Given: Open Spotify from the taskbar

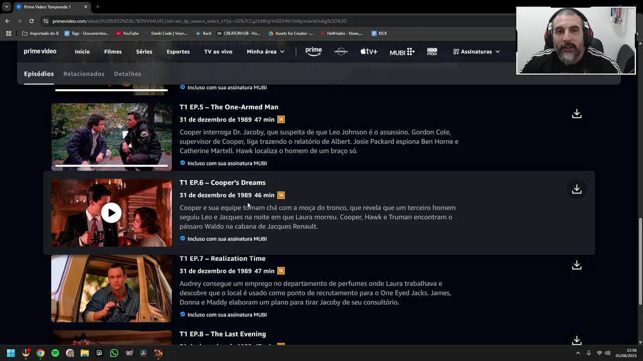Looking at the screenshot, I should point(55,353).
